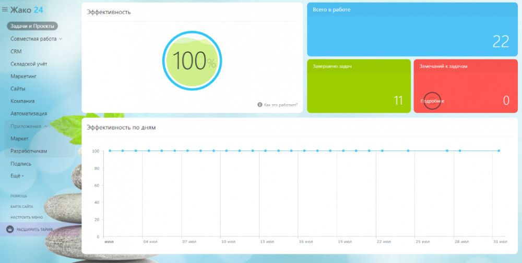Open Подпись in sidebar
Image resolution: width=522 pixels, height=263 pixels.
[x=21, y=164]
